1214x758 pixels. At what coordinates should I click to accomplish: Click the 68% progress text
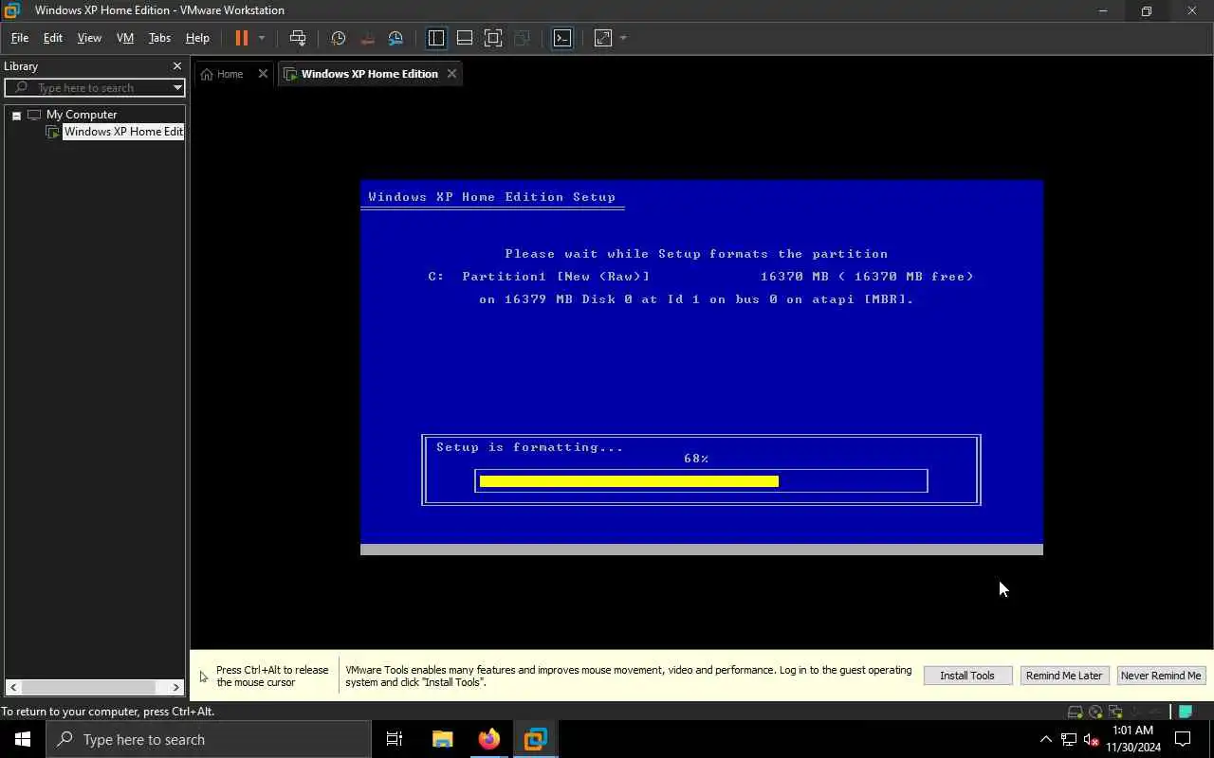(x=696, y=459)
